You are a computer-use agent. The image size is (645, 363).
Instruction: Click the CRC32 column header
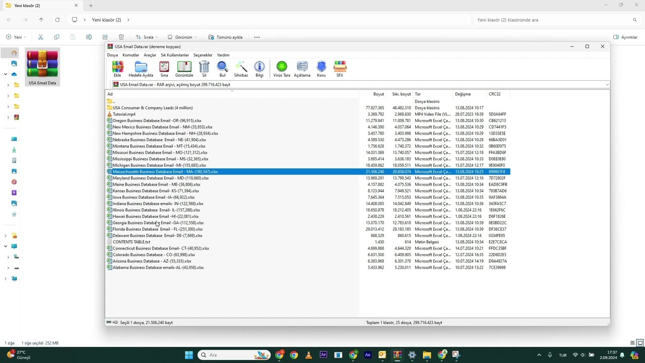coord(498,94)
